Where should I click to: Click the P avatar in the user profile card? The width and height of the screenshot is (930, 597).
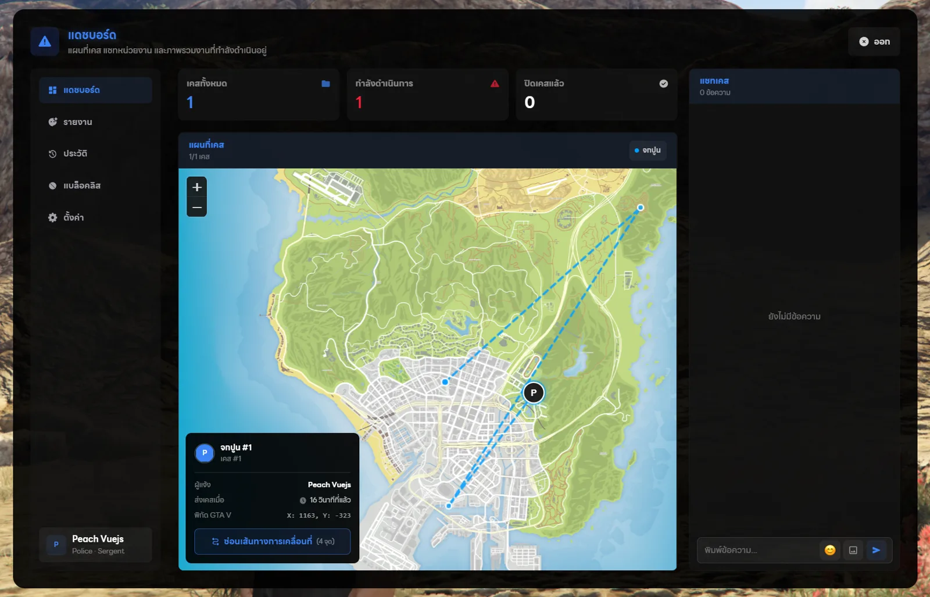click(x=56, y=545)
